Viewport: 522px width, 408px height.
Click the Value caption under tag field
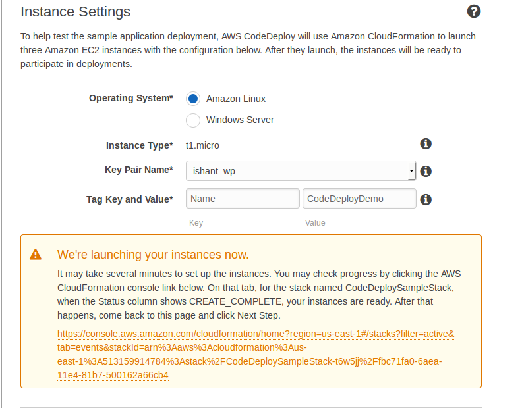click(x=315, y=223)
